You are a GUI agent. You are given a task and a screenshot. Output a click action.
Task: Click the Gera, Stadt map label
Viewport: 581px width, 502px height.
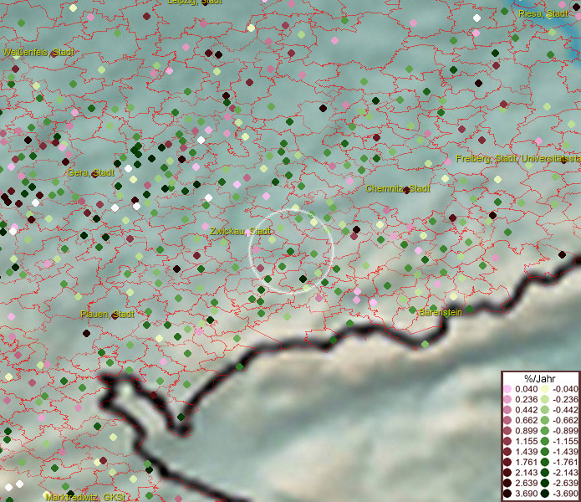91,172
